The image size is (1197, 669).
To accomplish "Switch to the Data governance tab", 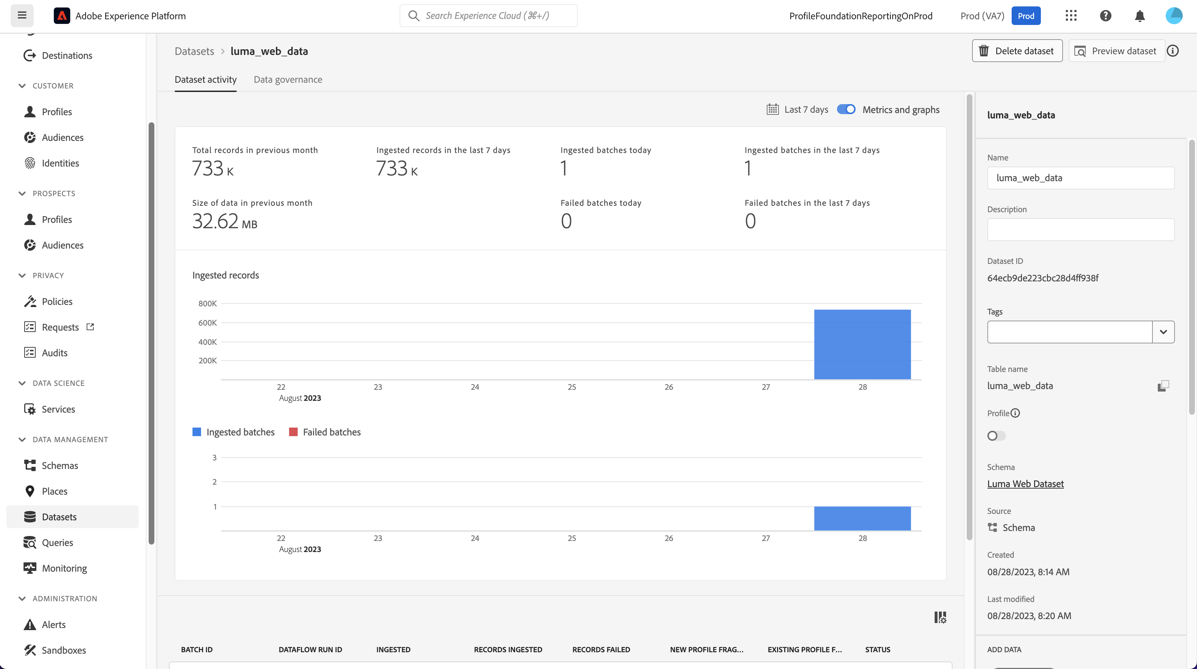I will coord(288,80).
